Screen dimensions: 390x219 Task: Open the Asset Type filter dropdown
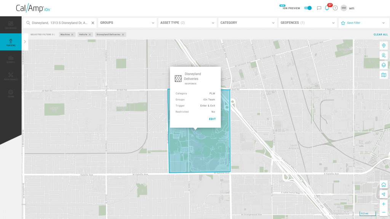[187, 22]
